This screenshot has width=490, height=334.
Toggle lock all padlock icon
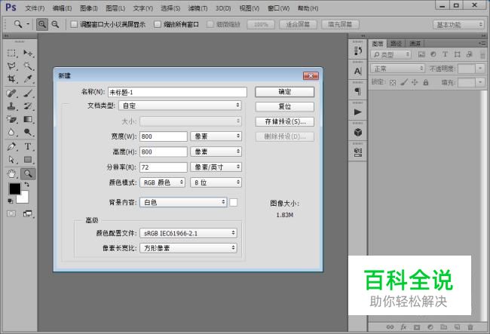point(426,82)
